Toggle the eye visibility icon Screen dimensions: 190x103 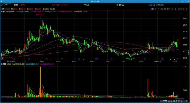(x=179, y=101)
